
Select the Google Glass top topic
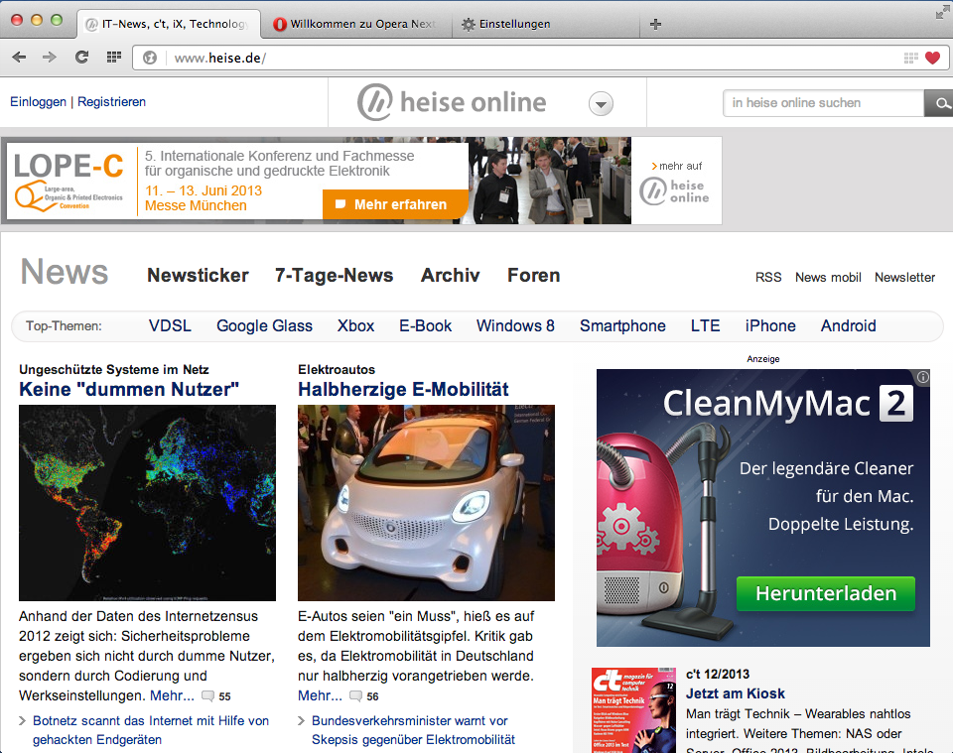click(264, 326)
